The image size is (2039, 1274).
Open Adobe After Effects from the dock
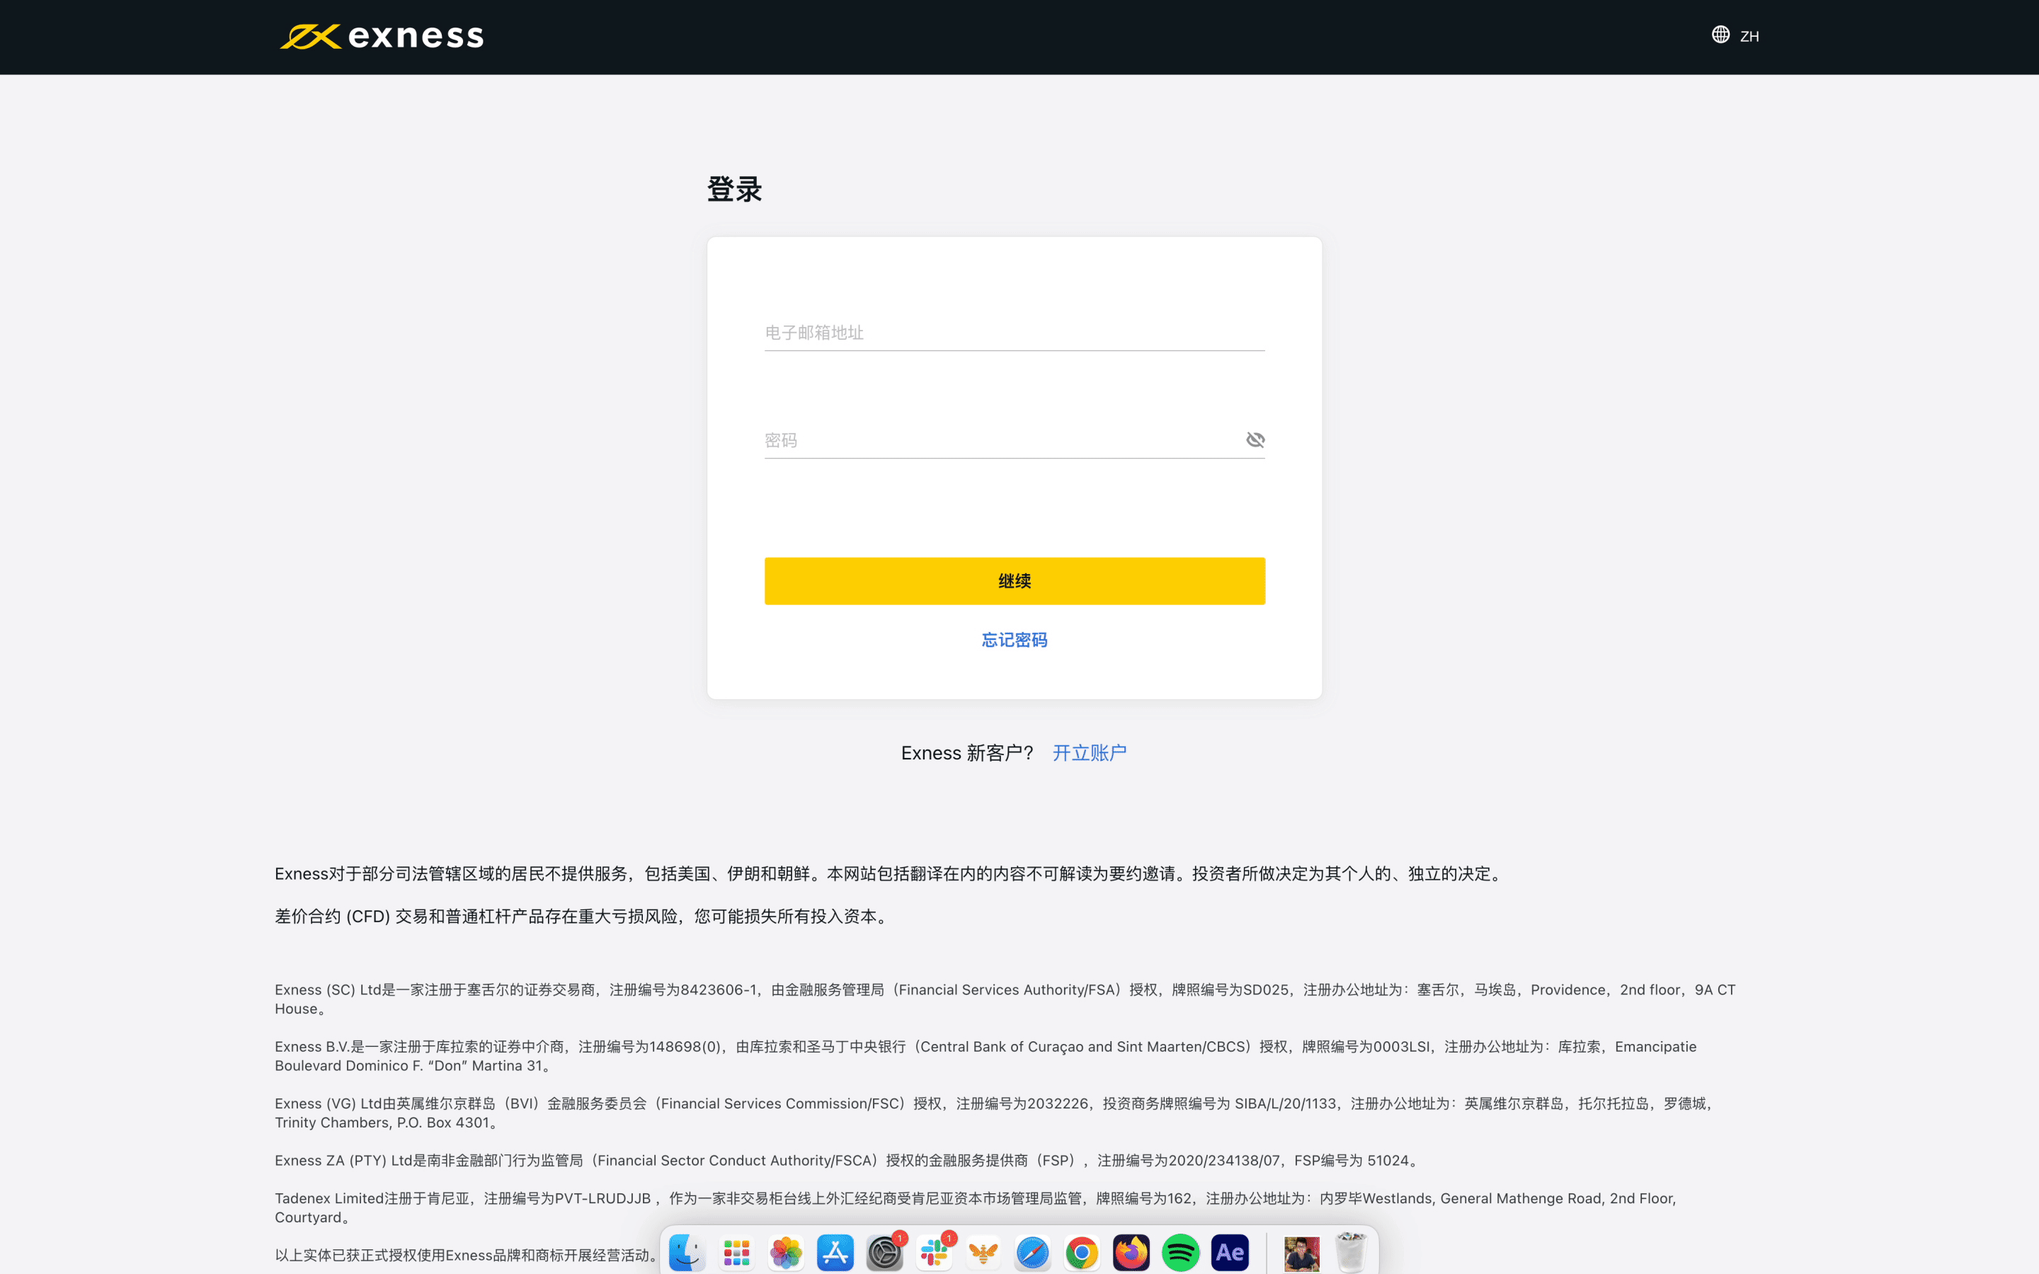pyautogui.click(x=1230, y=1253)
